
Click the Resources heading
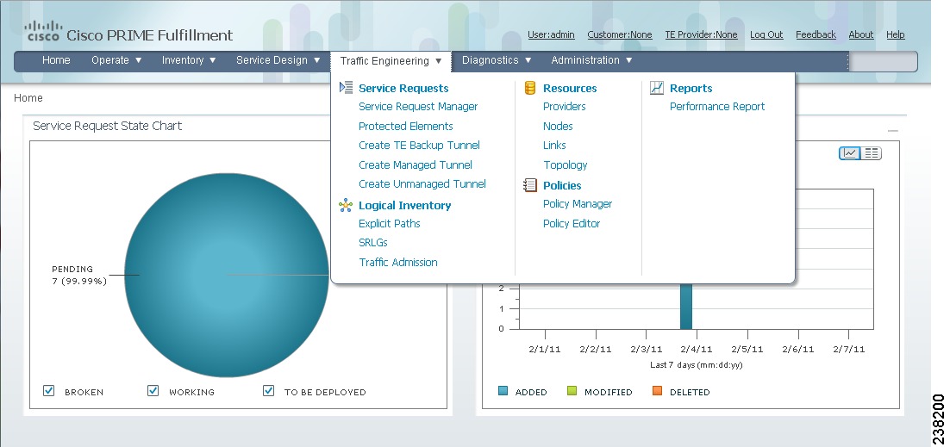pyautogui.click(x=570, y=89)
